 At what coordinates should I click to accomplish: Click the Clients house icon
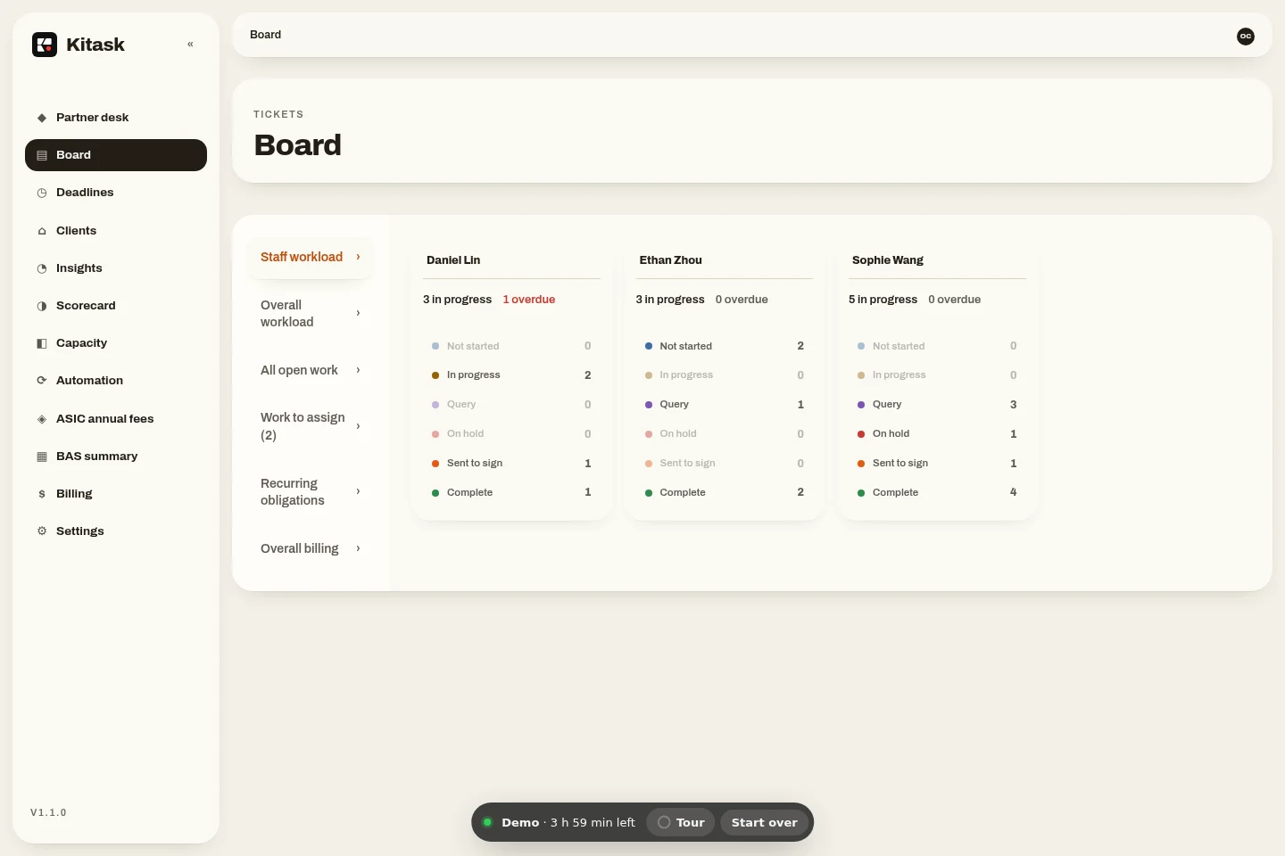click(42, 231)
